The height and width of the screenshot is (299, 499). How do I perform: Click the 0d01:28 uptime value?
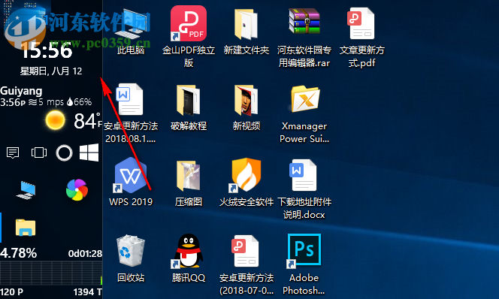(85, 253)
